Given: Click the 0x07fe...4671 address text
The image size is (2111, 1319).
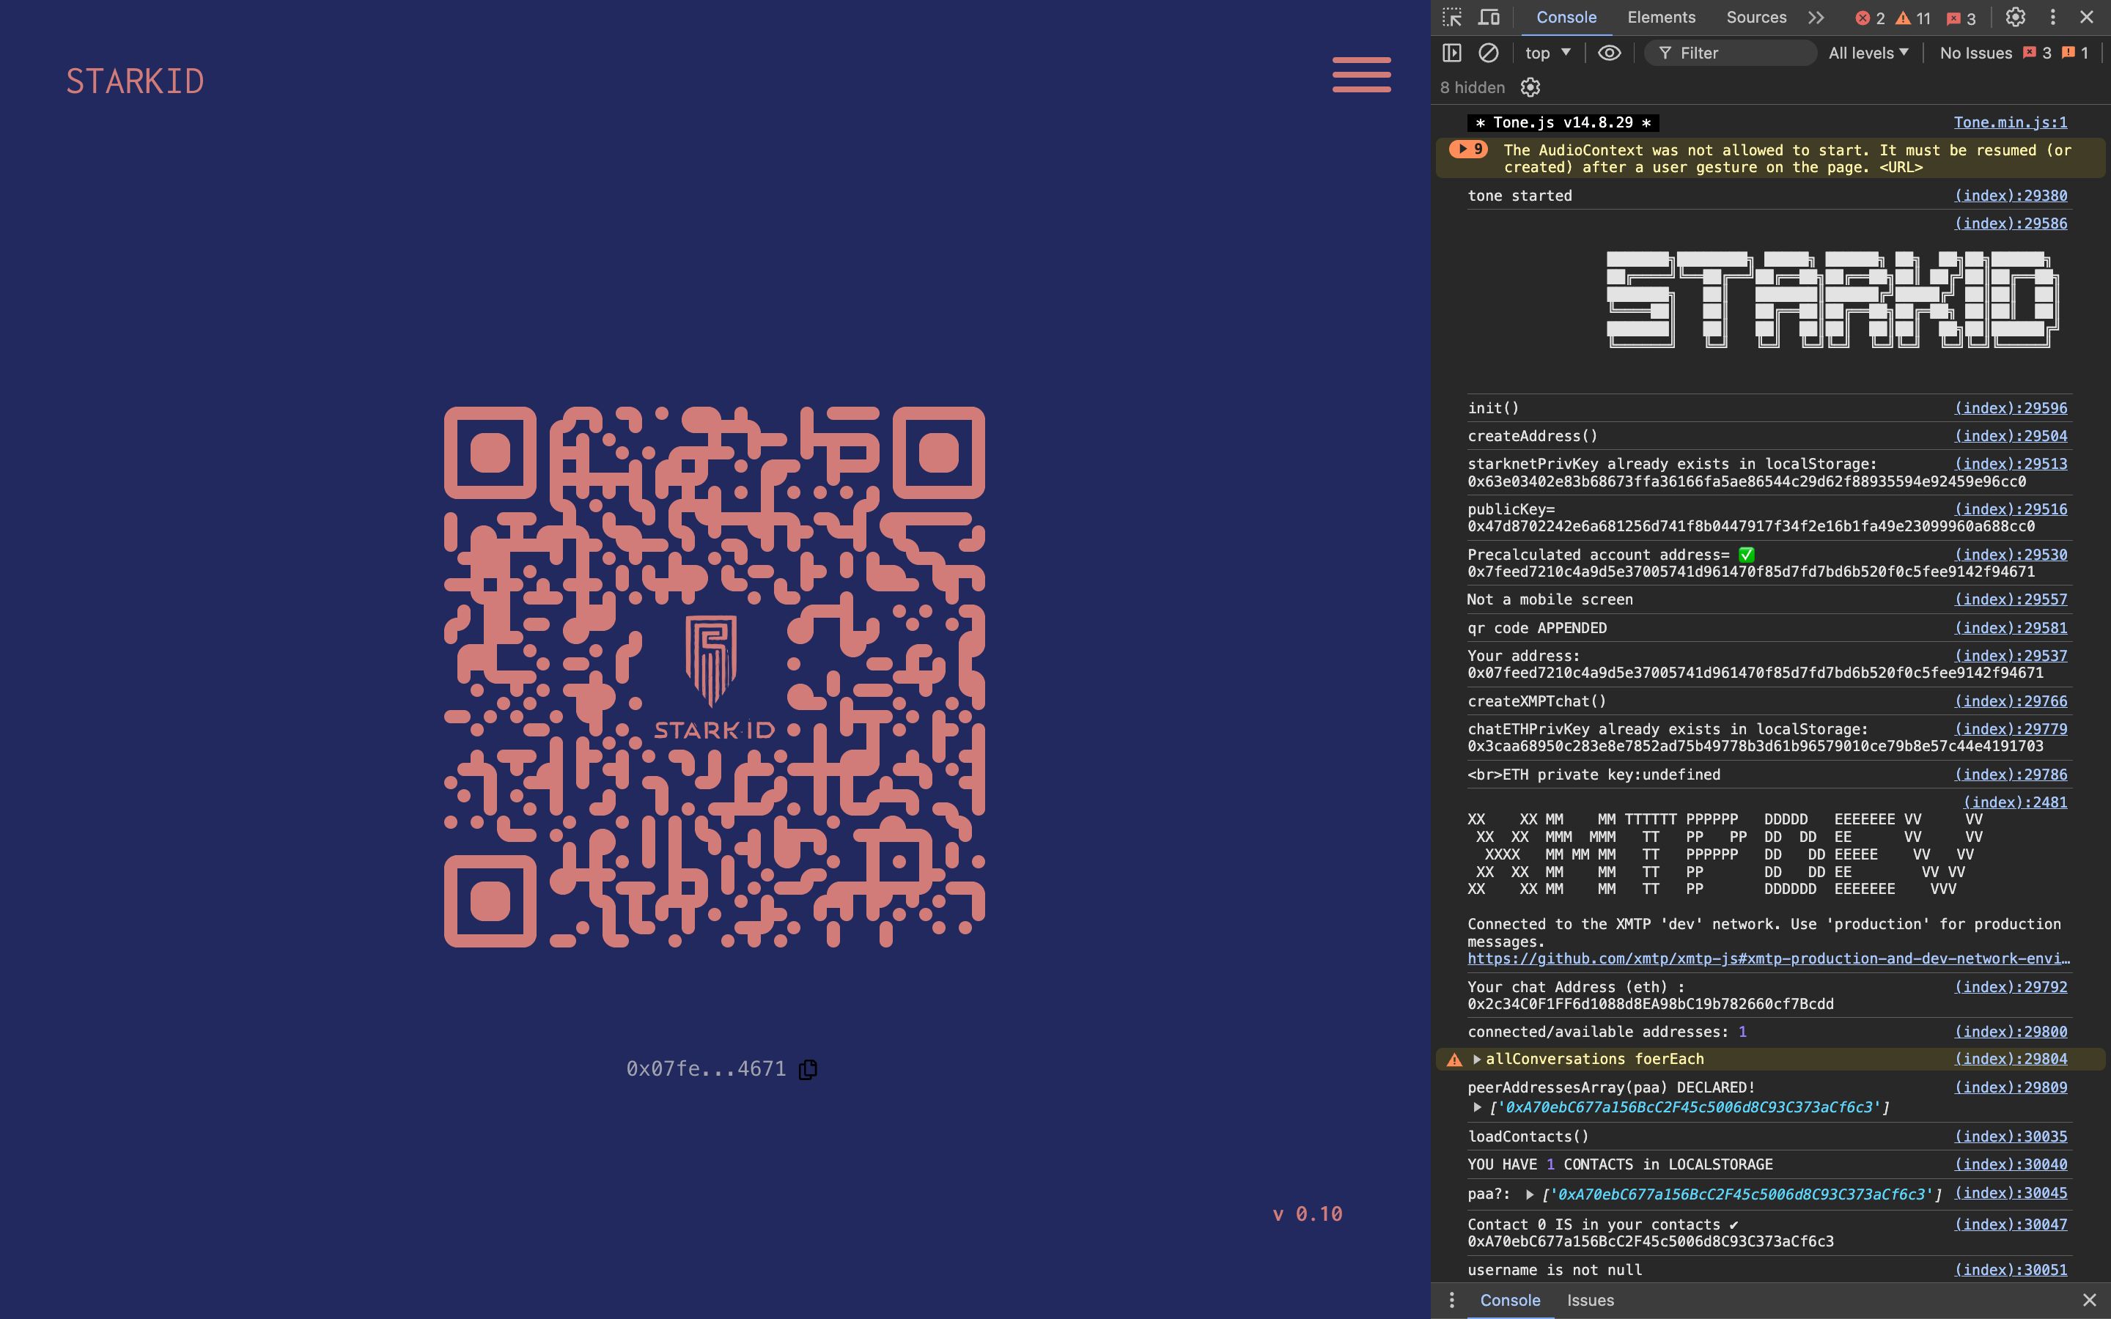Looking at the screenshot, I should tap(706, 1068).
